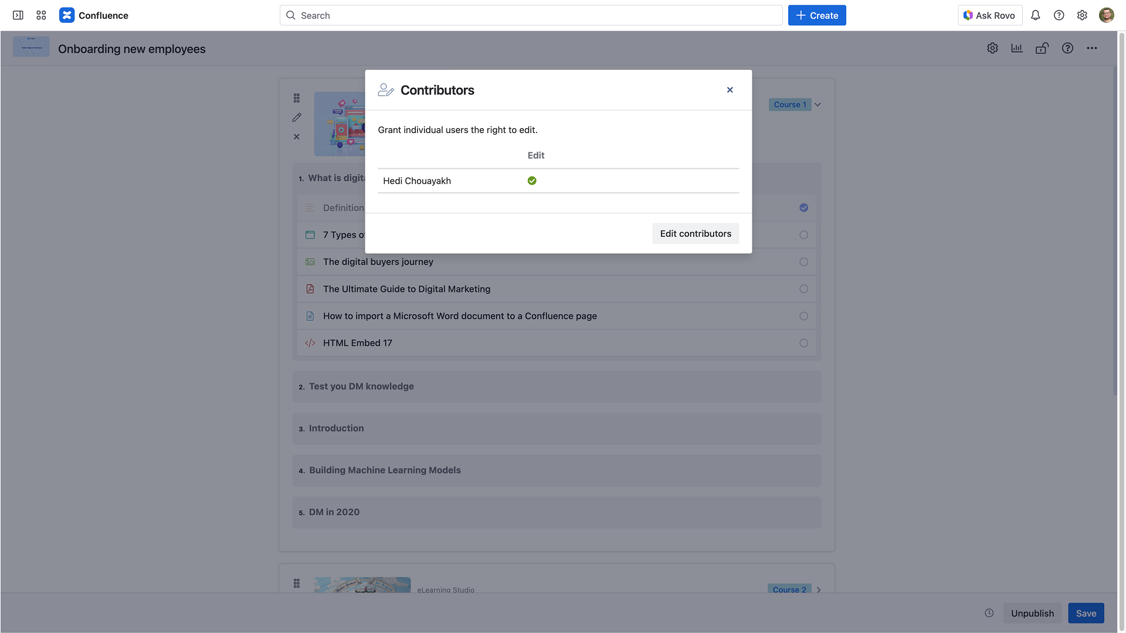Expand Course 2 chevron
The width and height of the screenshot is (1126, 633).
click(x=819, y=590)
